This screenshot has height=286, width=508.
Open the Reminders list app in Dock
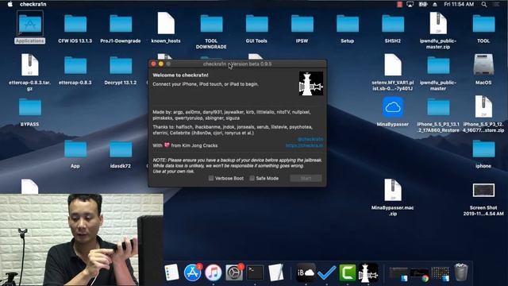coord(171,272)
